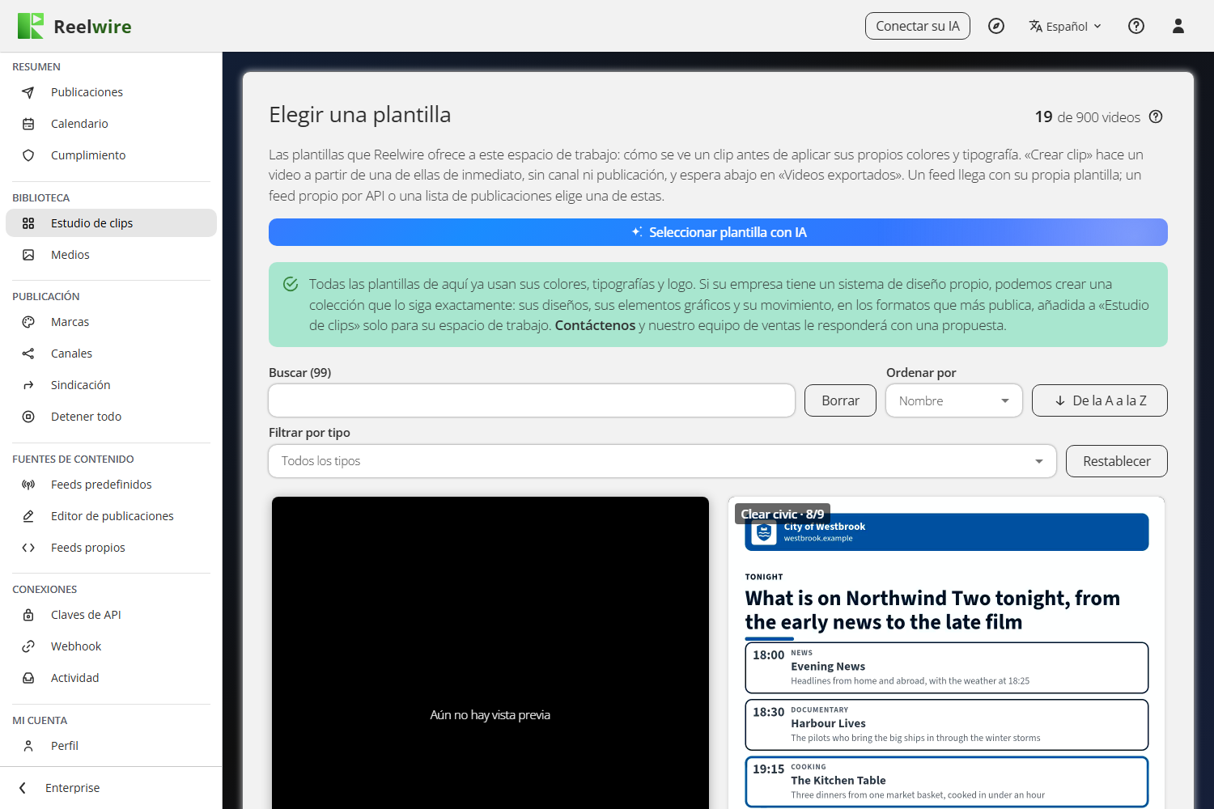Open Perfil under Mi cuenta
Screen dimensions: 1214x809
[x=111, y=746]
